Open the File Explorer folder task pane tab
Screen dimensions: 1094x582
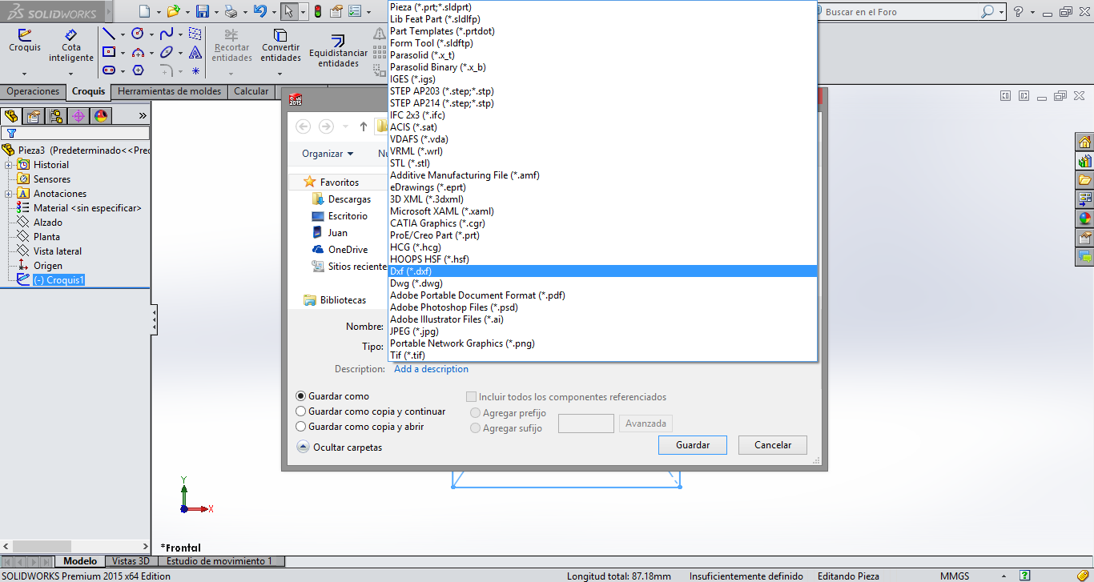(x=1085, y=180)
